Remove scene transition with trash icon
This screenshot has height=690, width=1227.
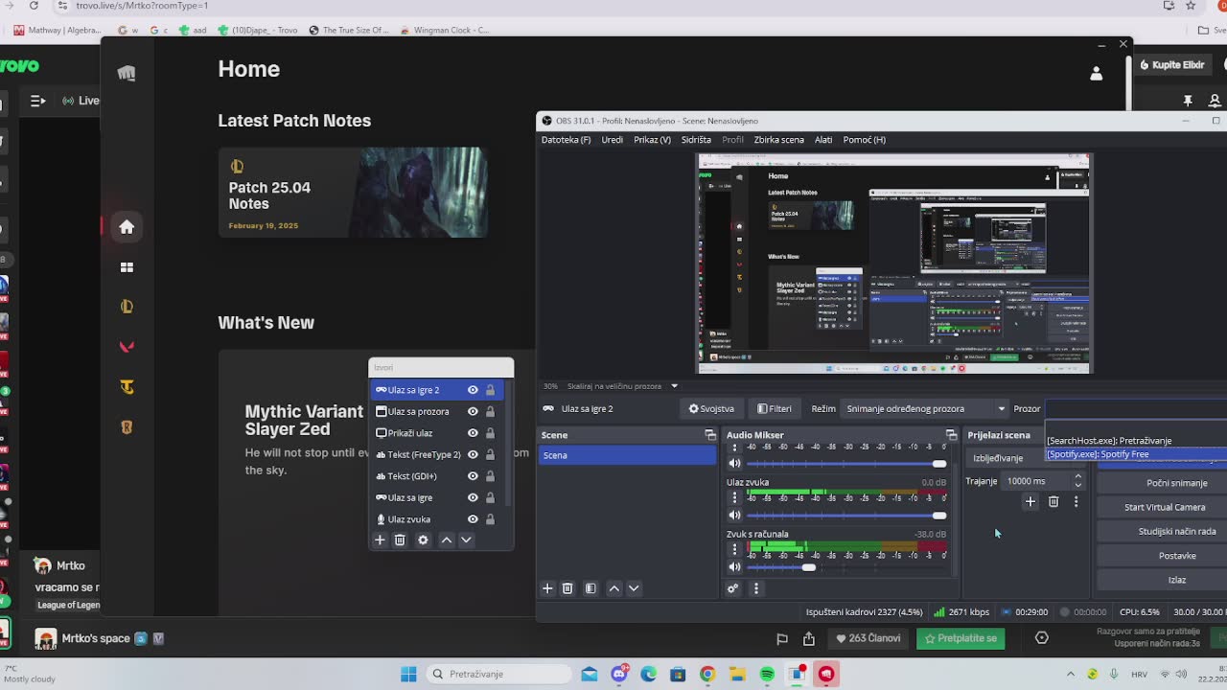point(1053,501)
